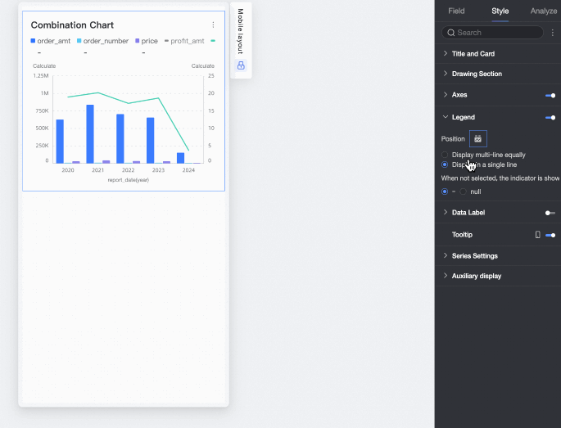
Task: Click the order_number legend entry
Action: click(x=102, y=41)
